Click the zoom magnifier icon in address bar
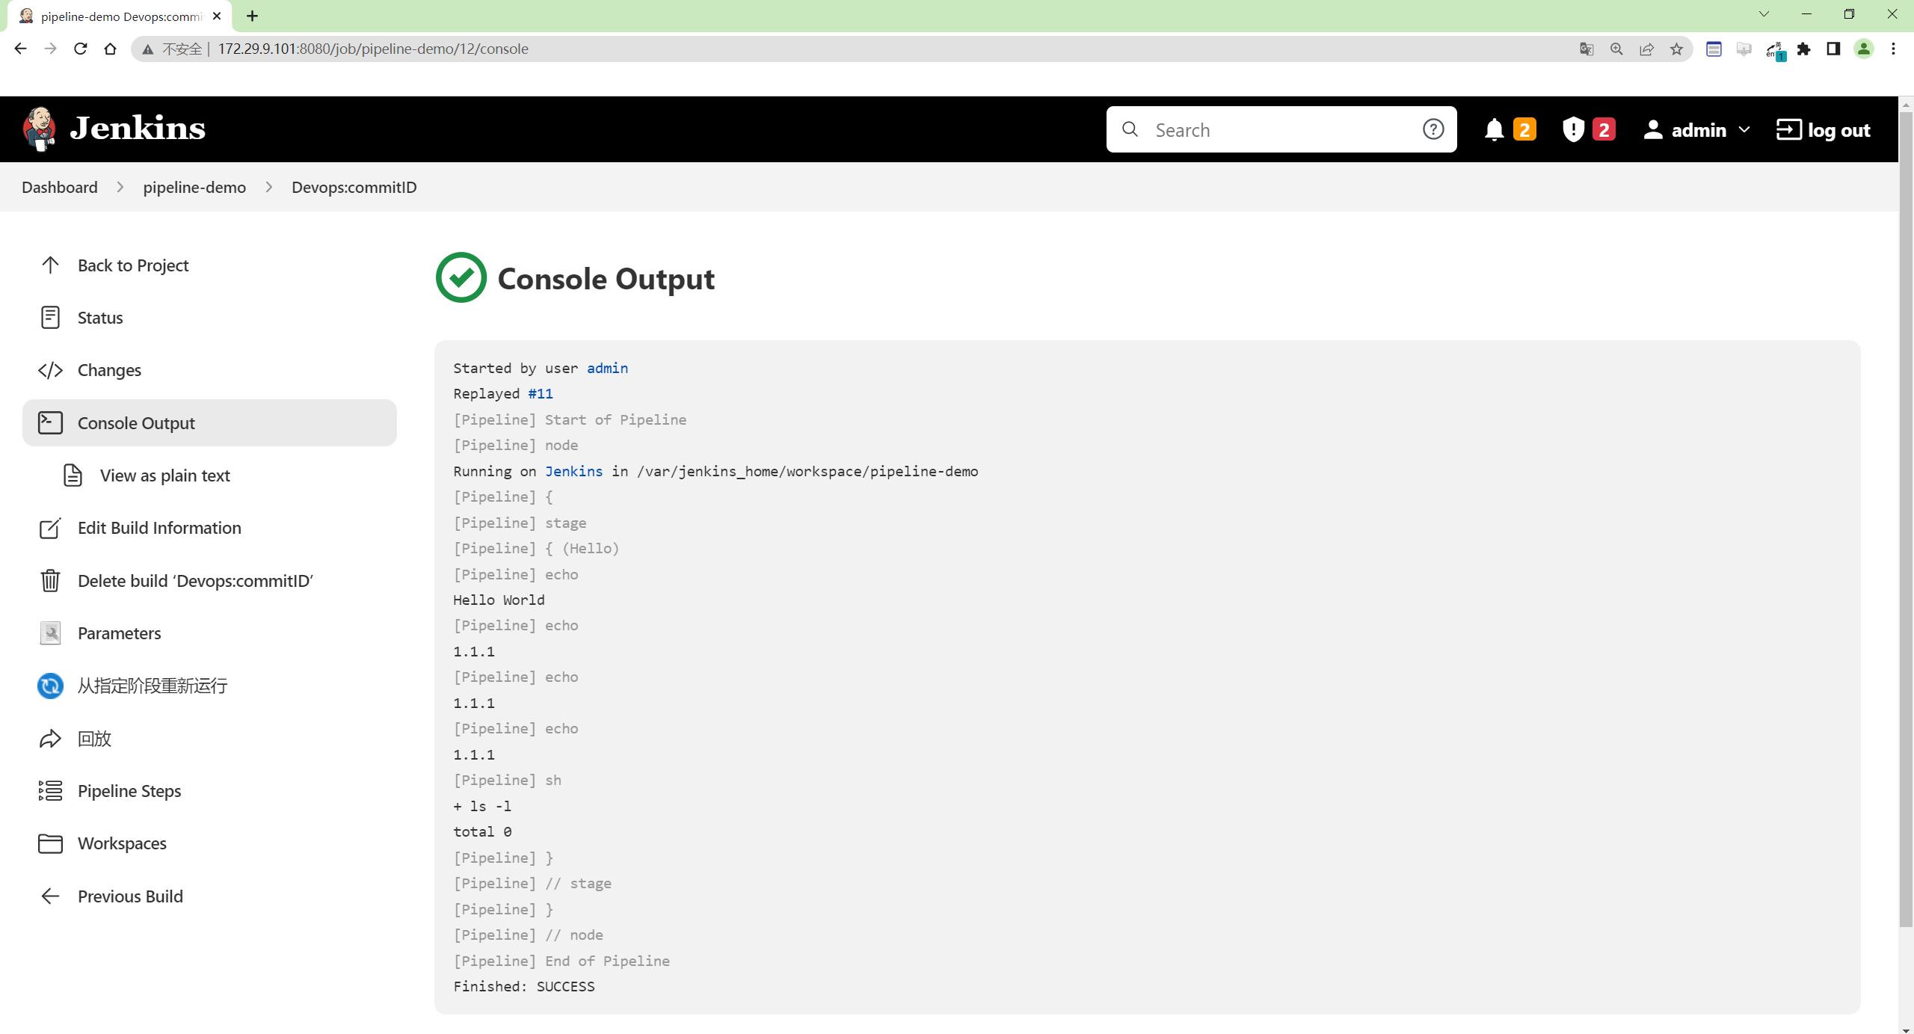The height and width of the screenshot is (1034, 1914). pyautogui.click(x=1616, y=49)
